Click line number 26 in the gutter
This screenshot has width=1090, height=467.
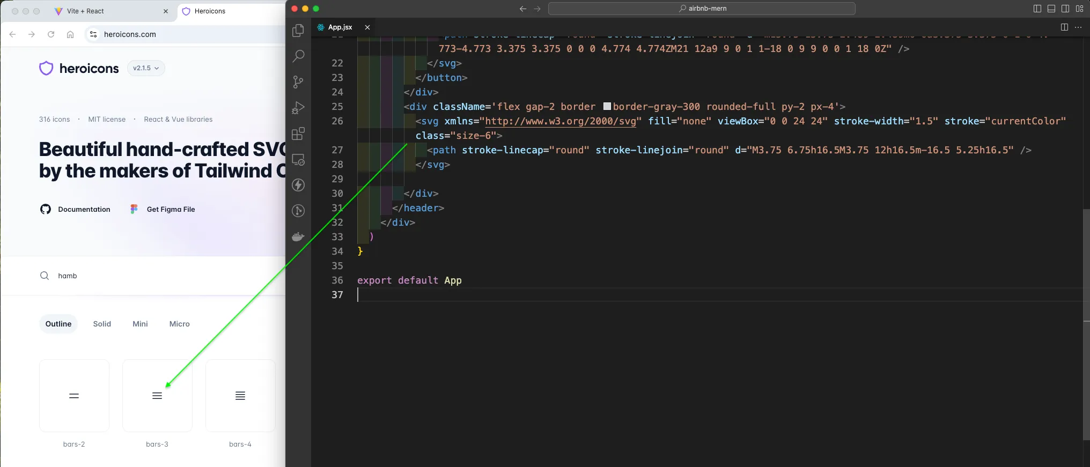tap(337, 121)
